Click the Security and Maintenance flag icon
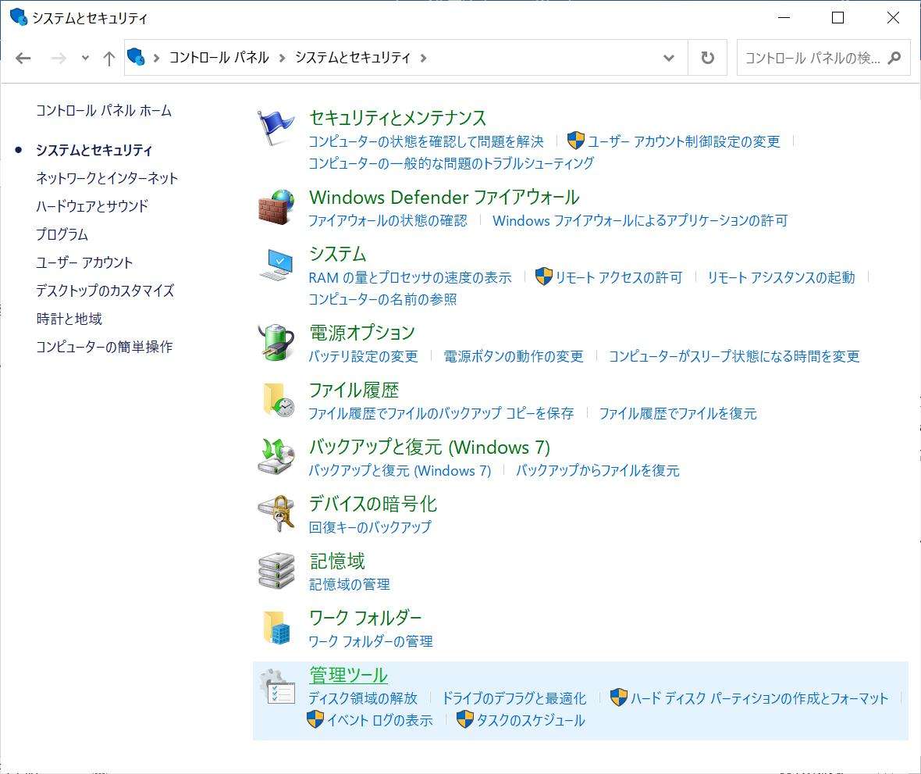This screenshot has height=774, width=921. point(276,127)
